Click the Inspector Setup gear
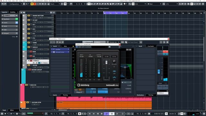 click(x=17, y=36)
